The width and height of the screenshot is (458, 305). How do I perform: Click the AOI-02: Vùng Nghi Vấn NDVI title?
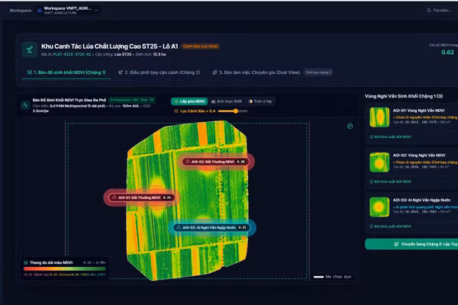point(419,156)
